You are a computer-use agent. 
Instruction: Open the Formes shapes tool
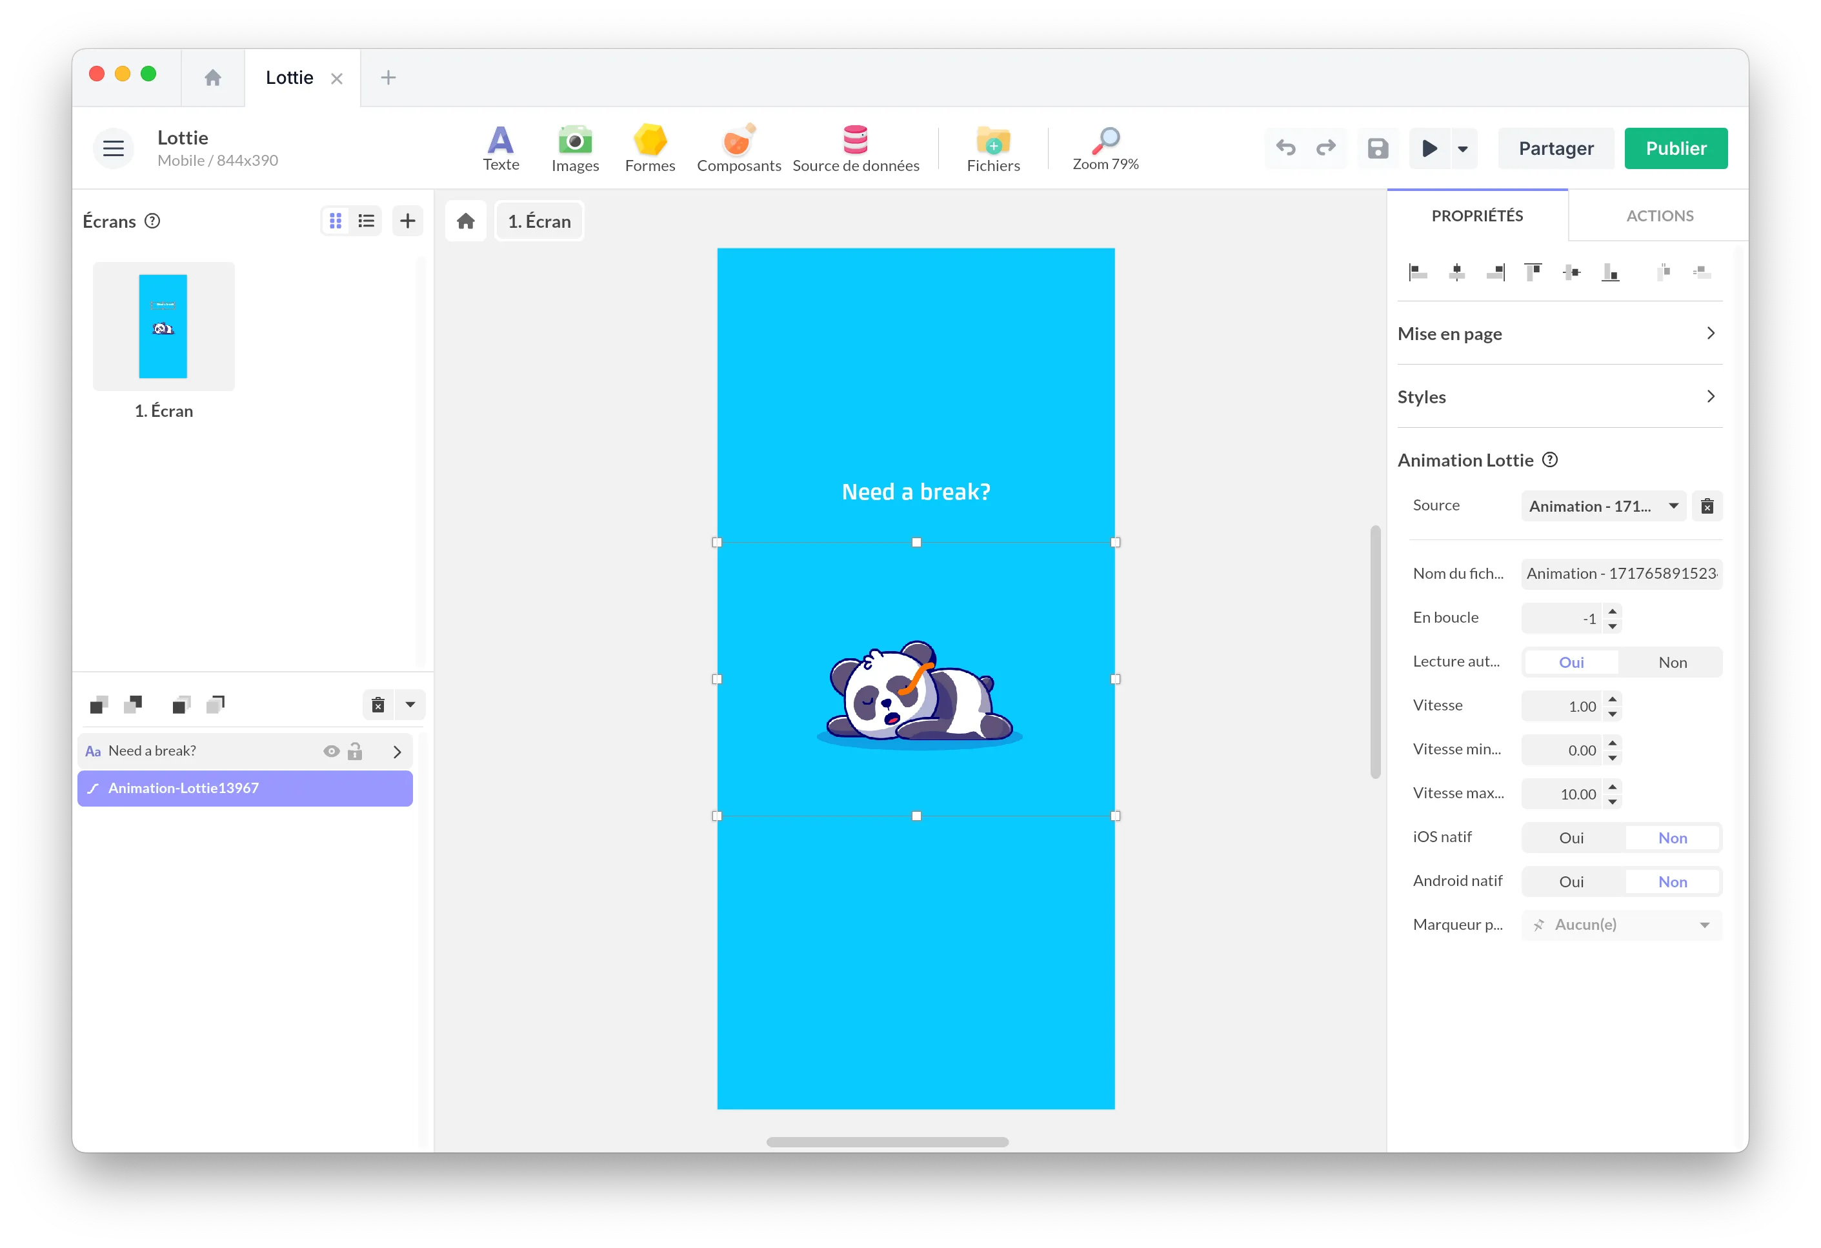(650, 148)
